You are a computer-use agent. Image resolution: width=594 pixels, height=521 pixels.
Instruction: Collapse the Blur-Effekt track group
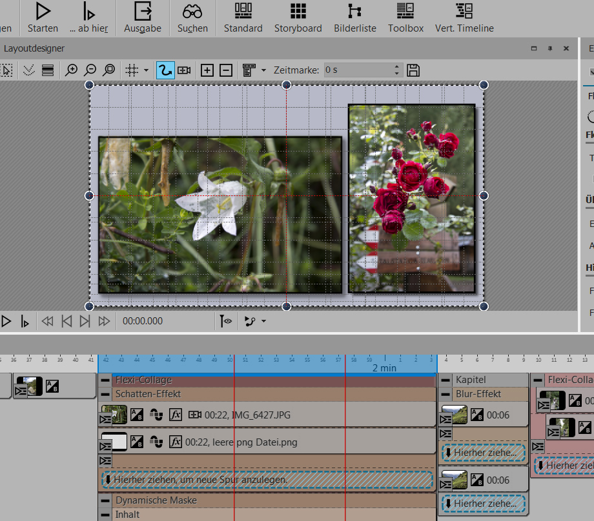[446, 394]
